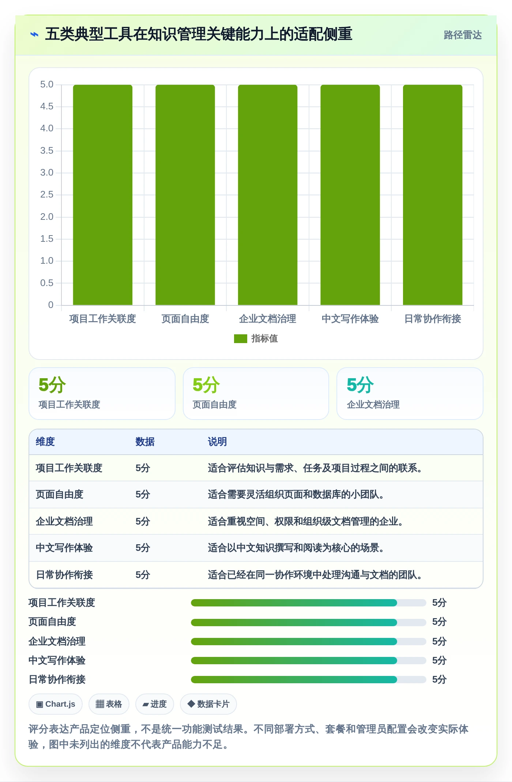
Task: Click the 路径雷达 label in the header
Action: (463, 35)
